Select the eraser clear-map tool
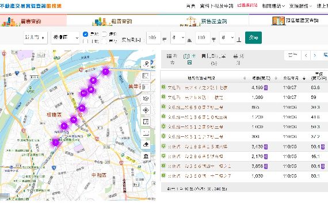This screenshot has width=328, height=207. pos(146,144)
